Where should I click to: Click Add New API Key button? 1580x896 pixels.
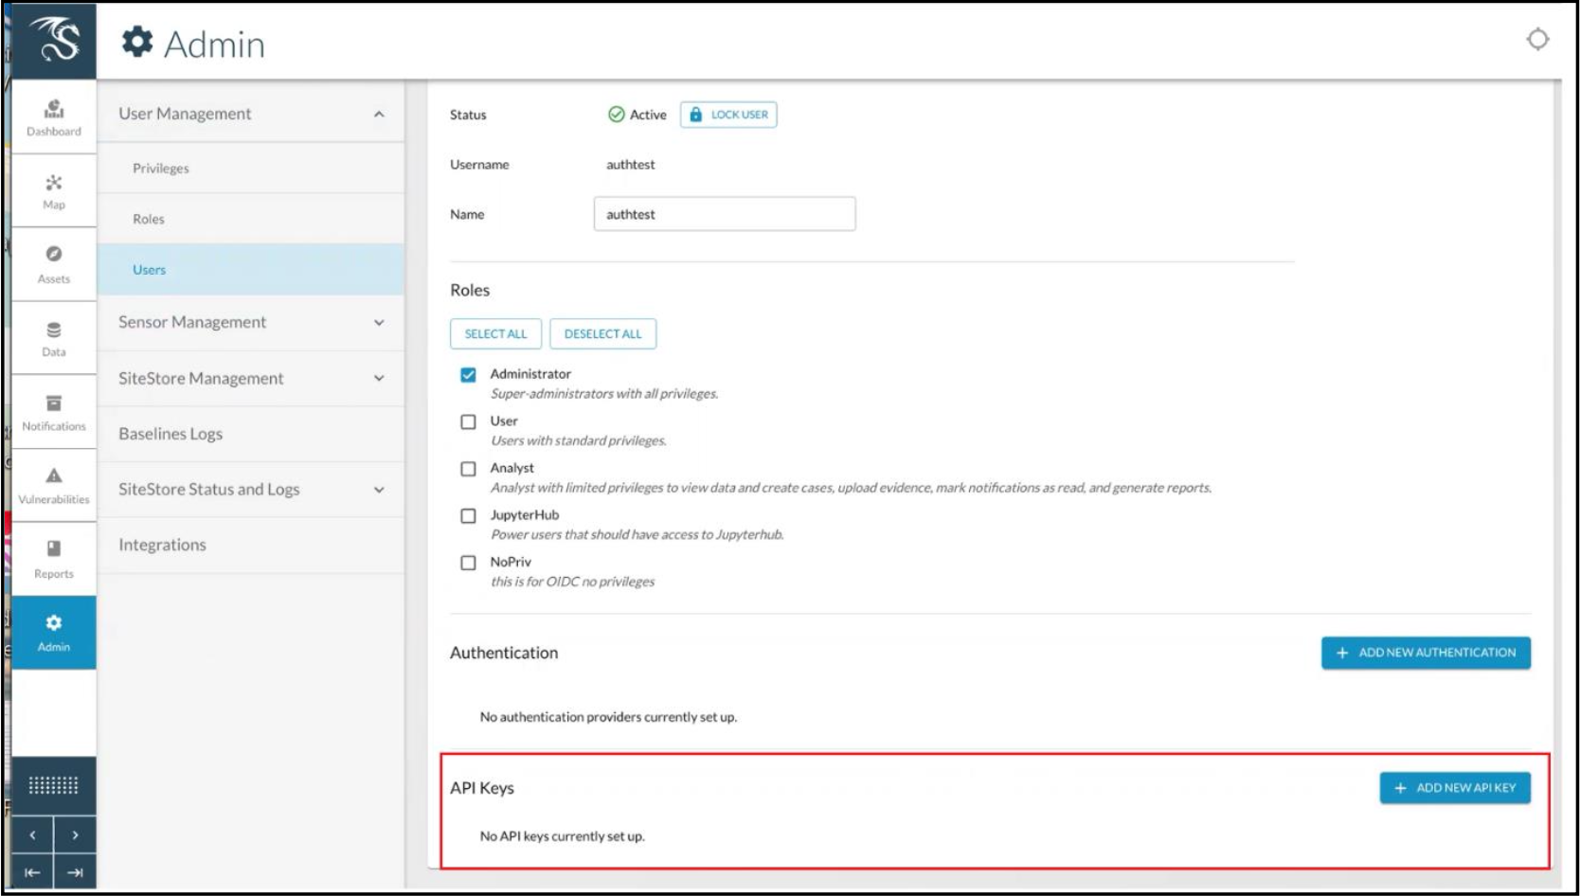point(1454,788)
